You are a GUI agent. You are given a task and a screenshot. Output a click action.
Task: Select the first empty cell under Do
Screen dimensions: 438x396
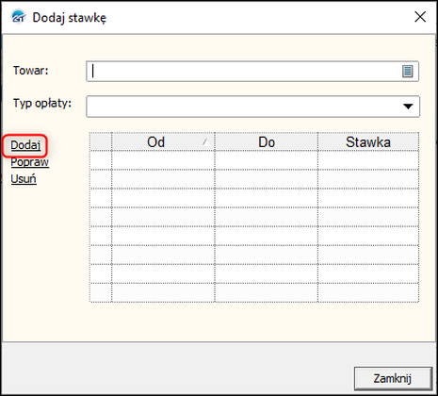(x=267, y=160)
